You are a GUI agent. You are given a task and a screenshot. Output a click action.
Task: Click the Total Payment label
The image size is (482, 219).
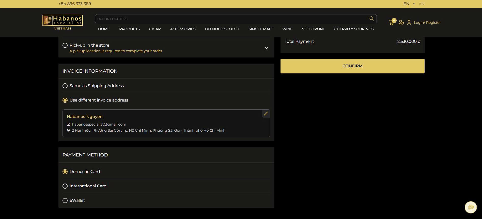(299, 41)
